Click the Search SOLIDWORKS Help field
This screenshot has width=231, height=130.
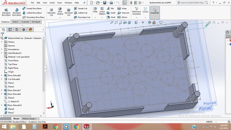tap(192, 3)
